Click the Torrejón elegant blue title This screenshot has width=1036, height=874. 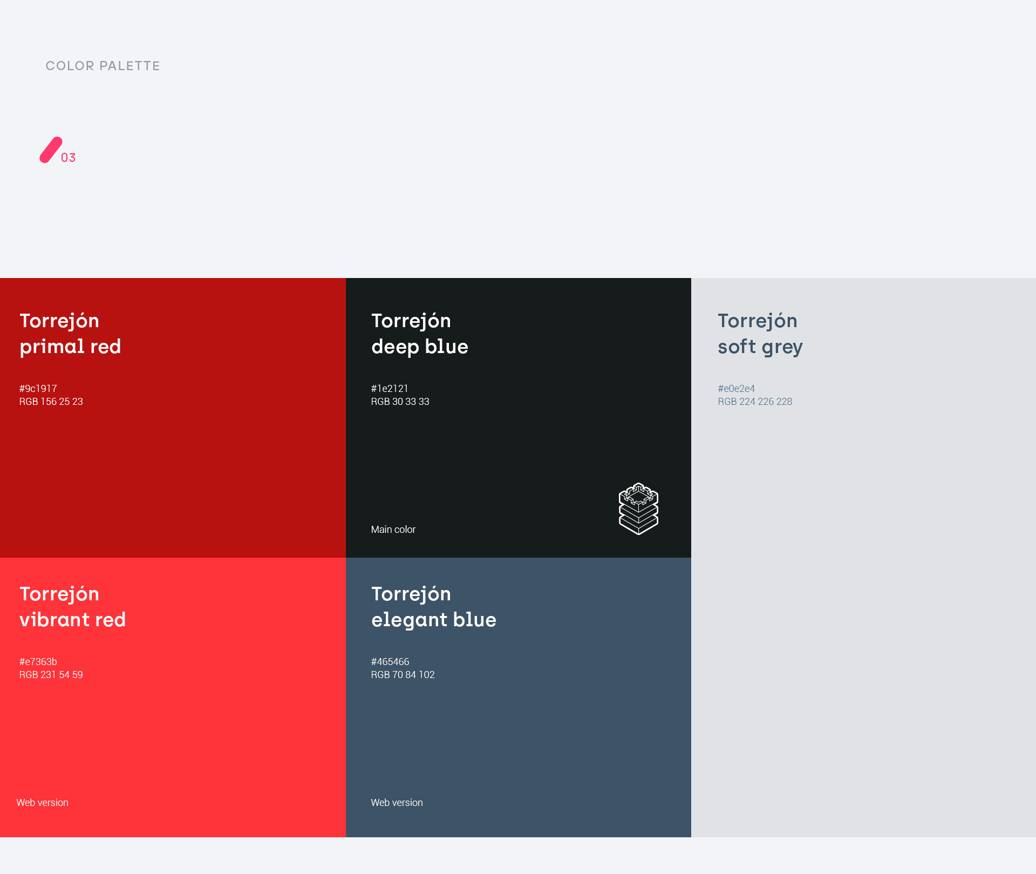433,607
